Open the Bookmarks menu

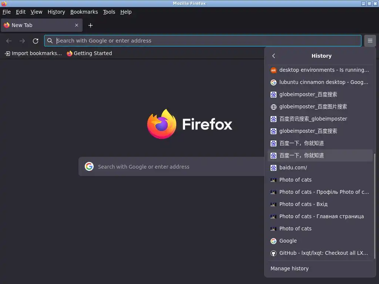(84, 12)
